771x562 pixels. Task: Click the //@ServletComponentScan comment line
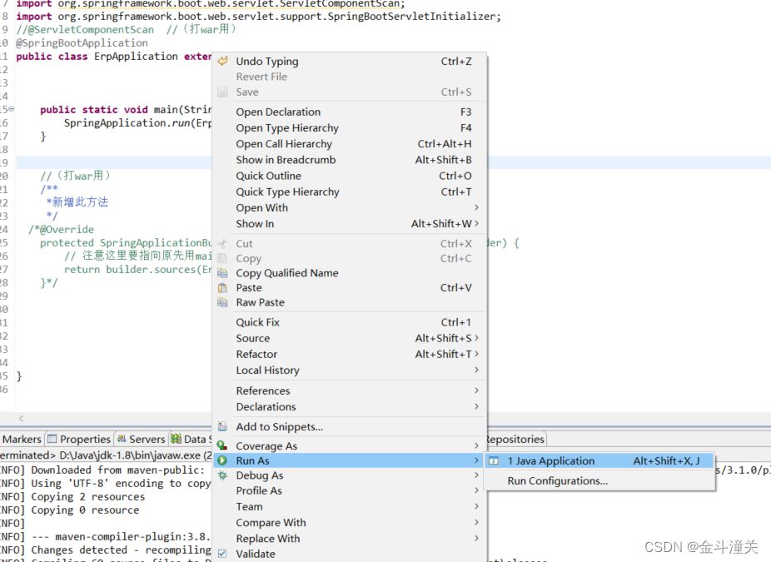[x=126, y=29]
